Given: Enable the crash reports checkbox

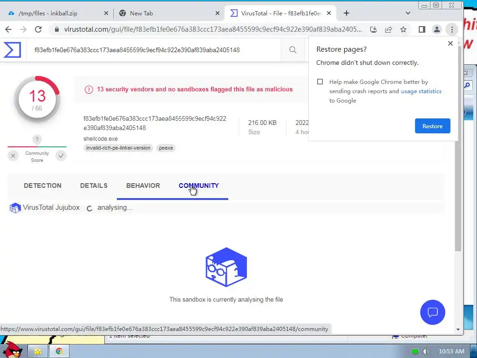Looking at the screenshot, I should (x=320, y=82).
